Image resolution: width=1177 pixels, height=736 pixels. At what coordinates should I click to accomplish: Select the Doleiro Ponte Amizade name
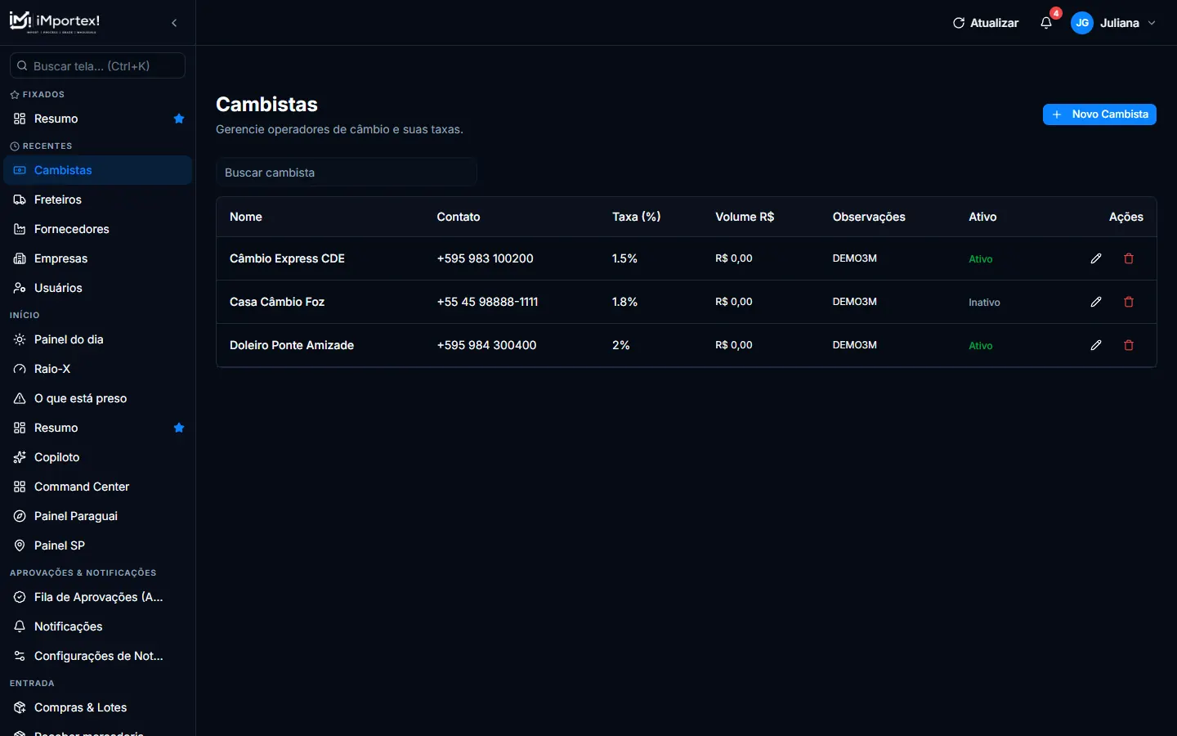pyautogui.click(x=292, y=345)
